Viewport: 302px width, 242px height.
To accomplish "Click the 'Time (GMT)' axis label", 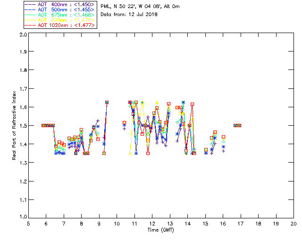I will pyautogui.click(x=161, y=230).
